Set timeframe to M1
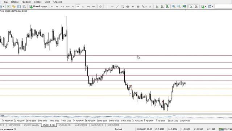Viewport: 232px width, 131px height. coord(52,7)
